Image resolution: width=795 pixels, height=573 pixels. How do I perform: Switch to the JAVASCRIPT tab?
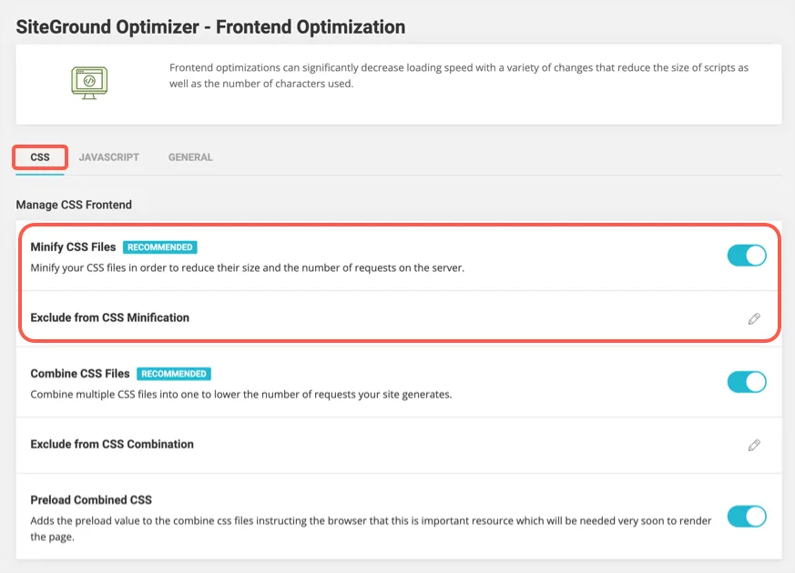tap(109, 157)
